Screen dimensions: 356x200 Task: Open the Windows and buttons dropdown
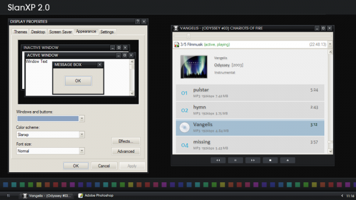[82, 118]
